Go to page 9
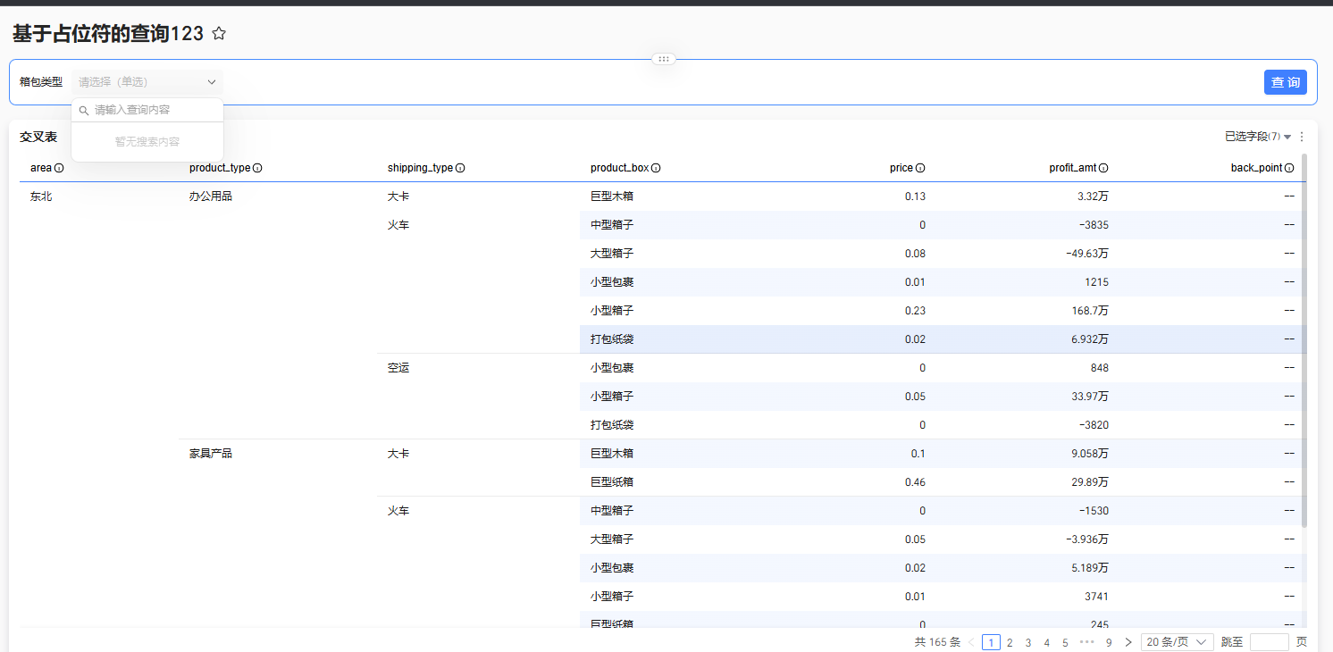This screenshot has height=652, width=1333. coord(1109,642)
